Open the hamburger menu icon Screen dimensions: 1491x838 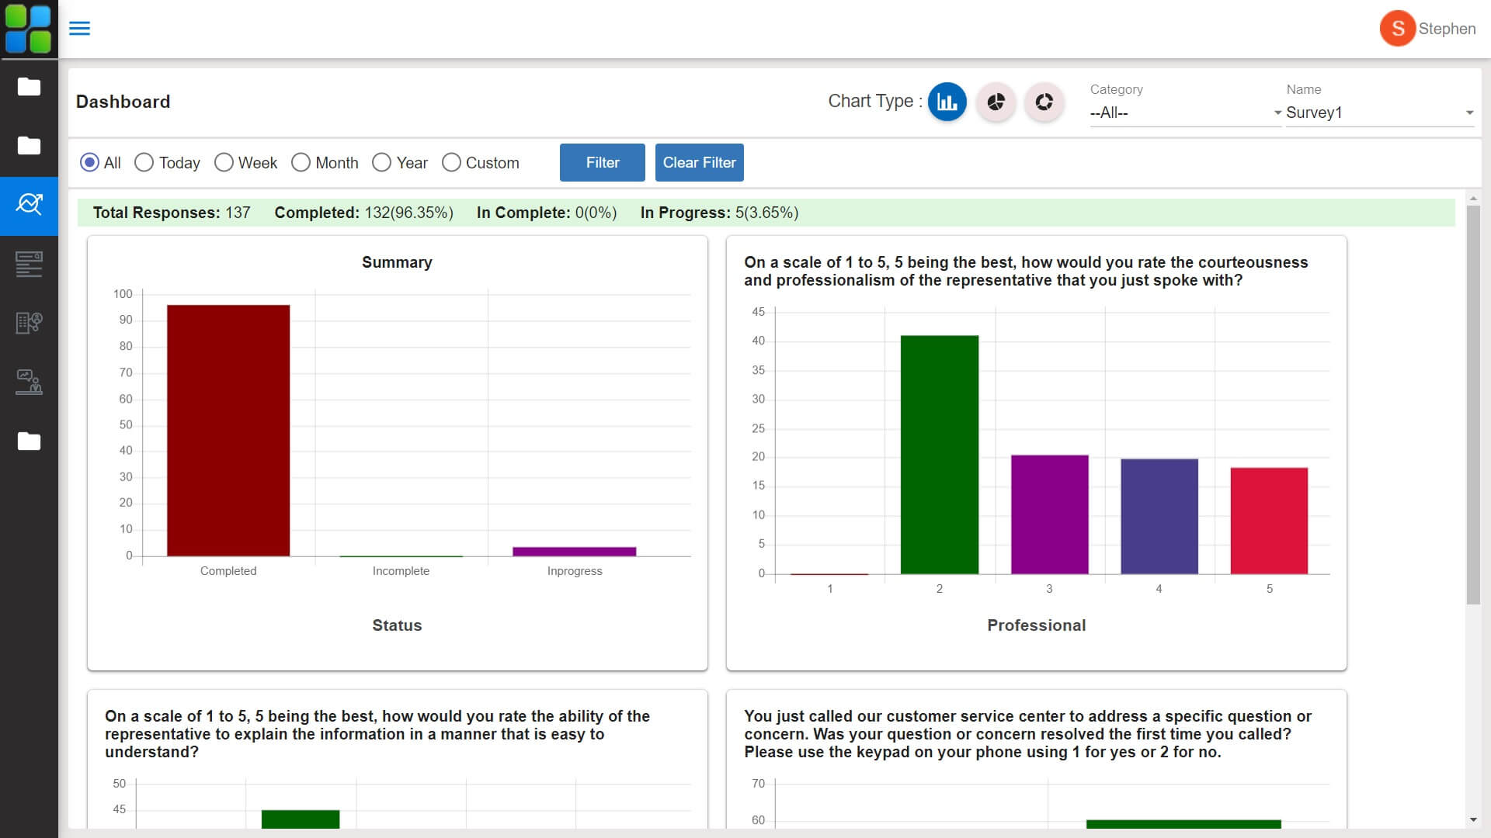click(79, 29)
